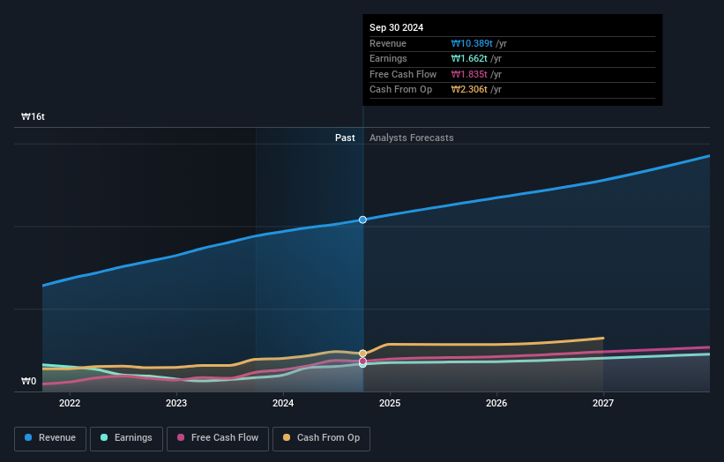Click the Free Cash Flow row label in tooltip
The width and height of the screenshot is (724, 462).
(x=403, y=74)
